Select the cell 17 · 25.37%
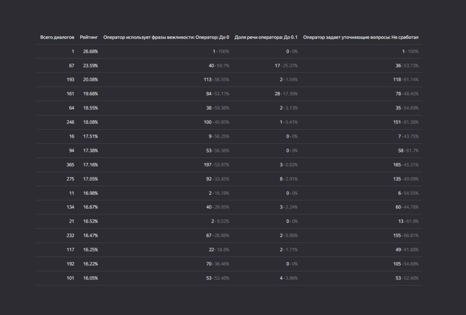Screen dimensions: 466x315 [x=286, y=66]
